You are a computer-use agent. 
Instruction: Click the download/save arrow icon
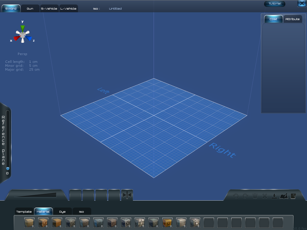coord(274,196)
